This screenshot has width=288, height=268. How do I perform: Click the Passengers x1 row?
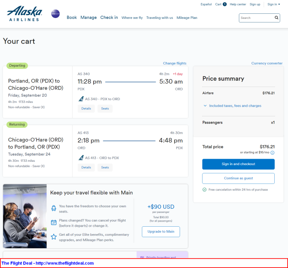point(239,123)
